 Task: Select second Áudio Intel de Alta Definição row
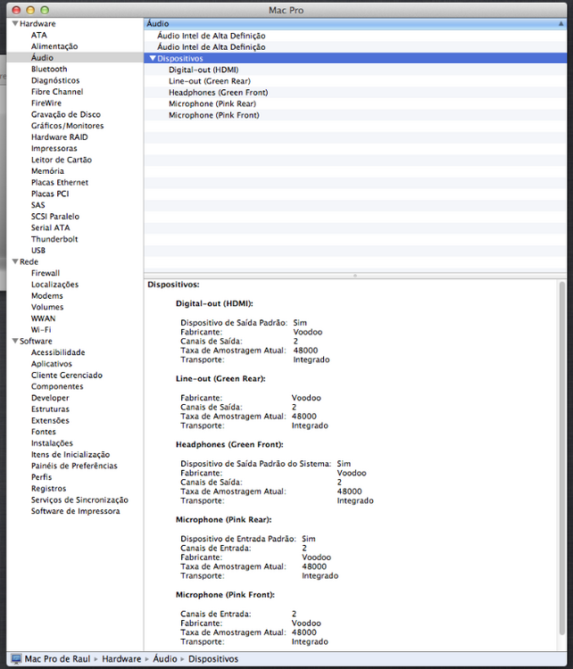pyautogui.click(x=355, y=47)
